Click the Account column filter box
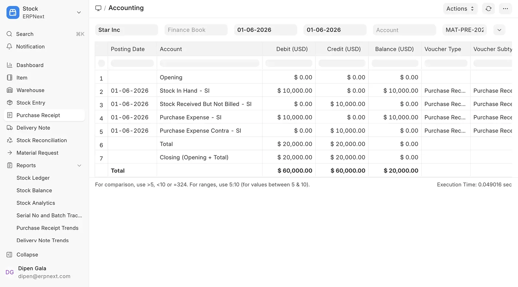Viewport: 518px width, 287px height. coord(209,63)
